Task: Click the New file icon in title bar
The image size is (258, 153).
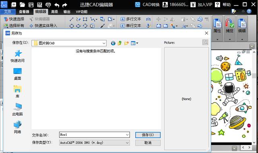Action: coord(14,4)
